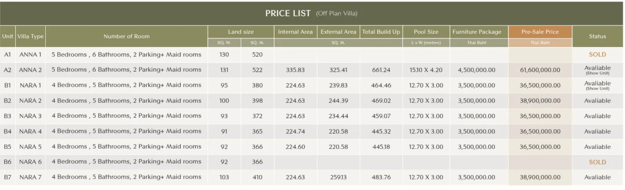This screenshot has height=190, width=625.
Task: Click the Land size column header
Action: [241, 32]
